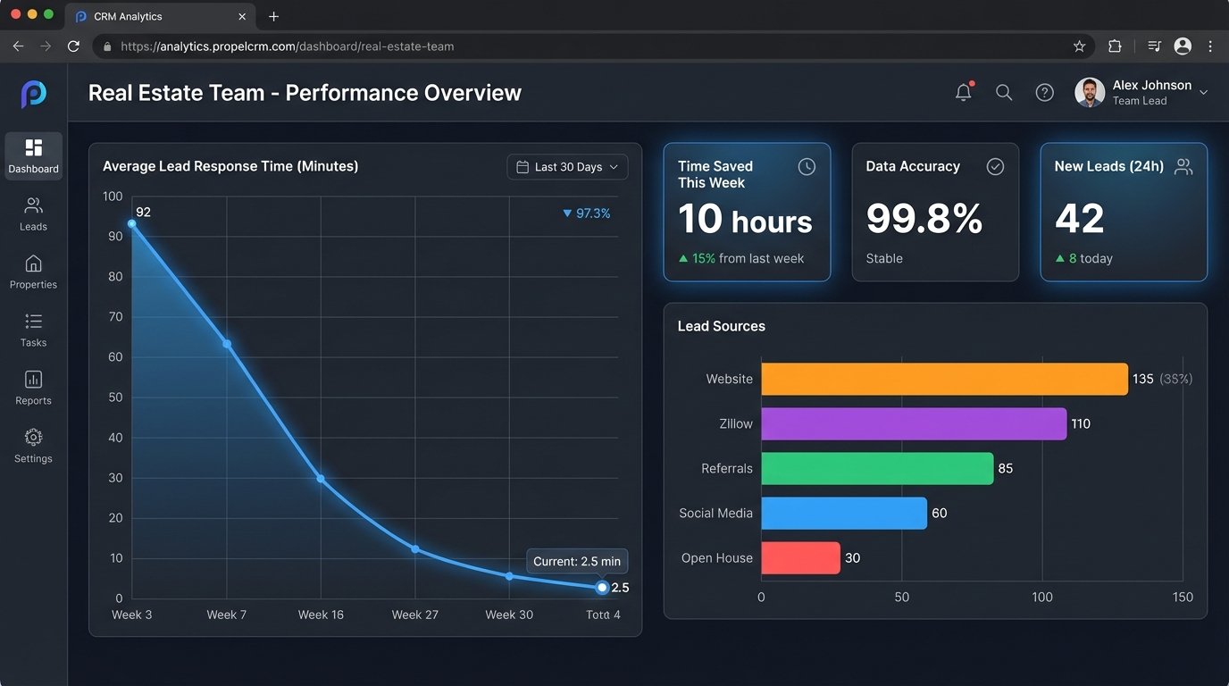
Task: Click the help question-mark icon
Action: coord(1045,92)
